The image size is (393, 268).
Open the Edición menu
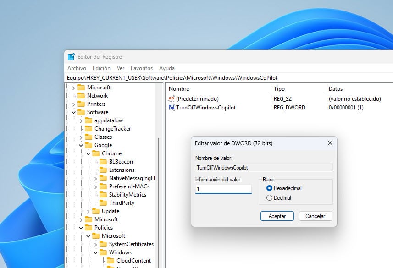click(101, 68)
